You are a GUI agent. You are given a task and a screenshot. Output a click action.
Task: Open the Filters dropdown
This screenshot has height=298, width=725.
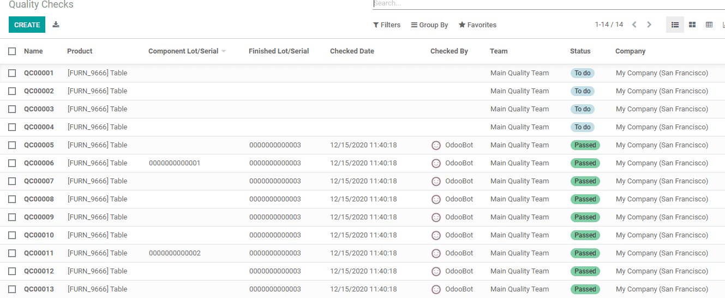[x=387, y=25]
